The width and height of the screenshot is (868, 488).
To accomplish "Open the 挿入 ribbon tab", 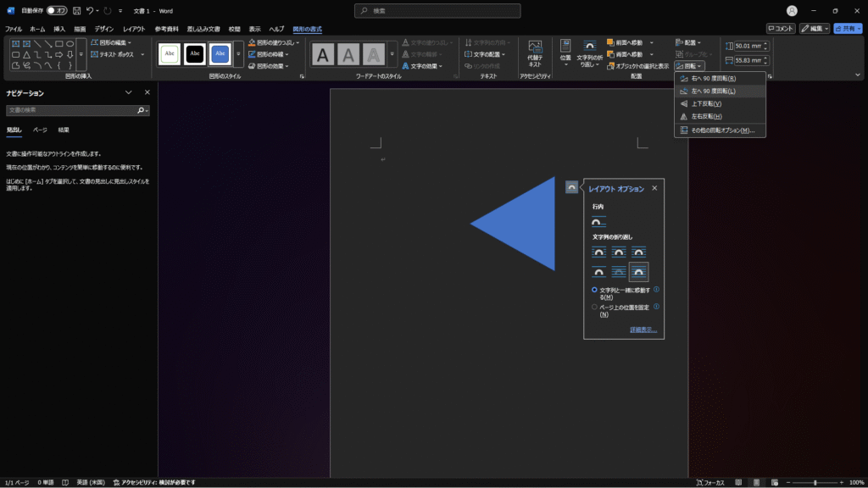I will click(59, 29).
